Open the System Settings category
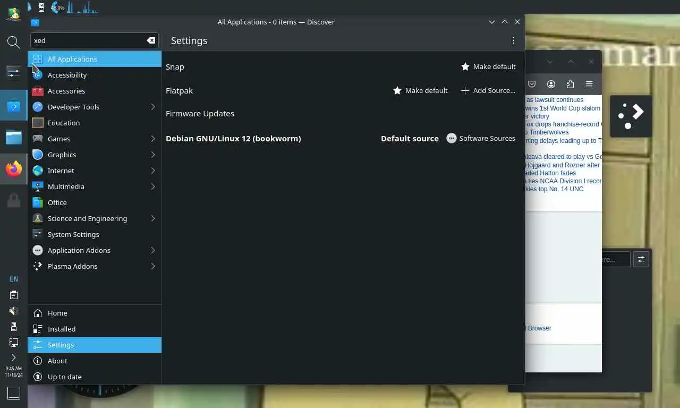The width and height of the screenshot is (680, 408). click(95, 234)
